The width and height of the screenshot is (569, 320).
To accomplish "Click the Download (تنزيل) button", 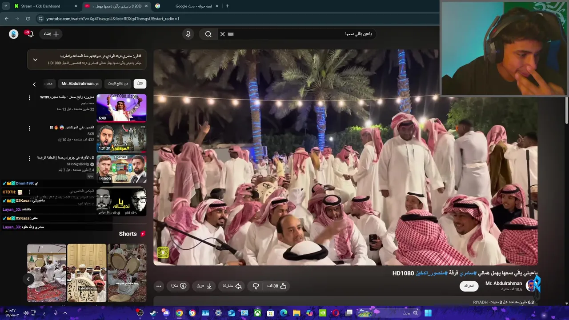I will [x=204, y=286].
